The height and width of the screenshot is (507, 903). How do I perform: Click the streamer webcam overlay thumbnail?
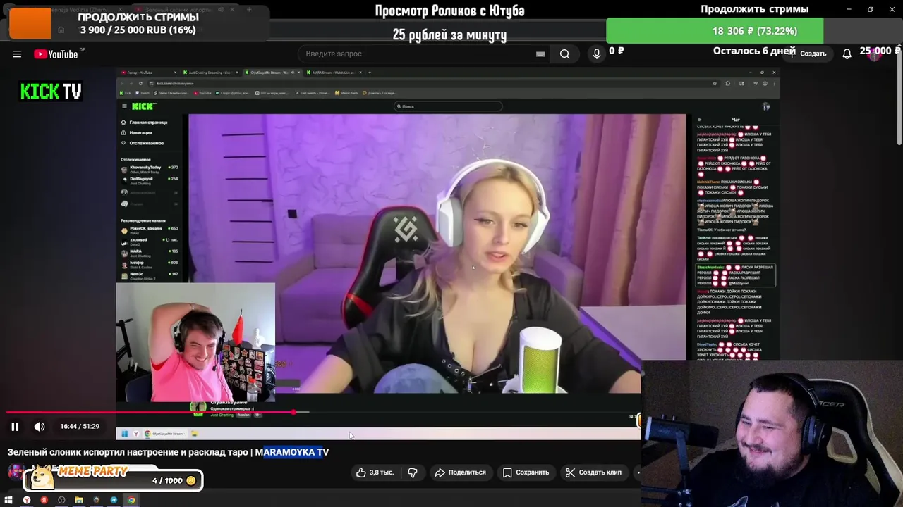tap(195, 342)
